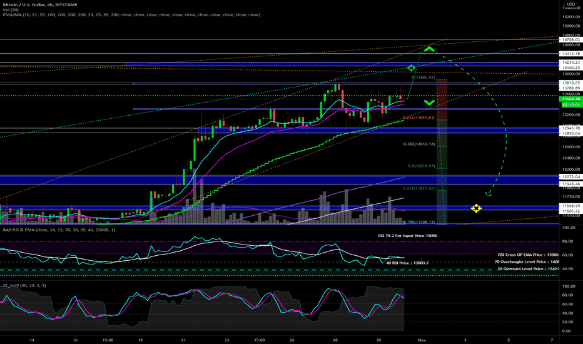Select the Fibonacci 0.382(12612.12) level label
The height and width of the screenshot is (344, 583).
[418, 144]
